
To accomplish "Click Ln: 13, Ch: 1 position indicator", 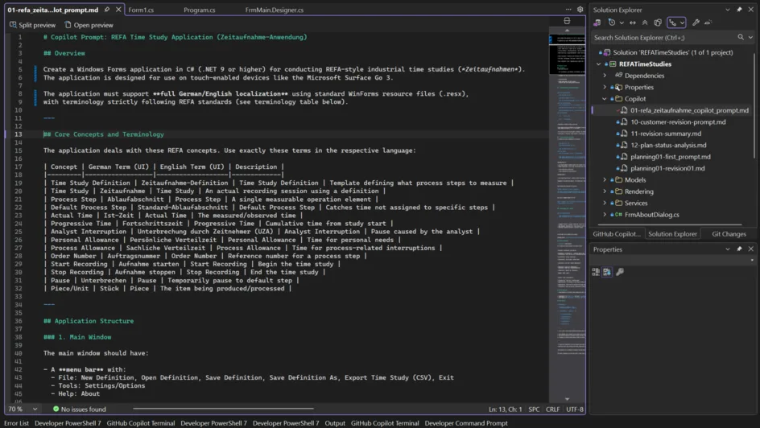I will (505, 409).
